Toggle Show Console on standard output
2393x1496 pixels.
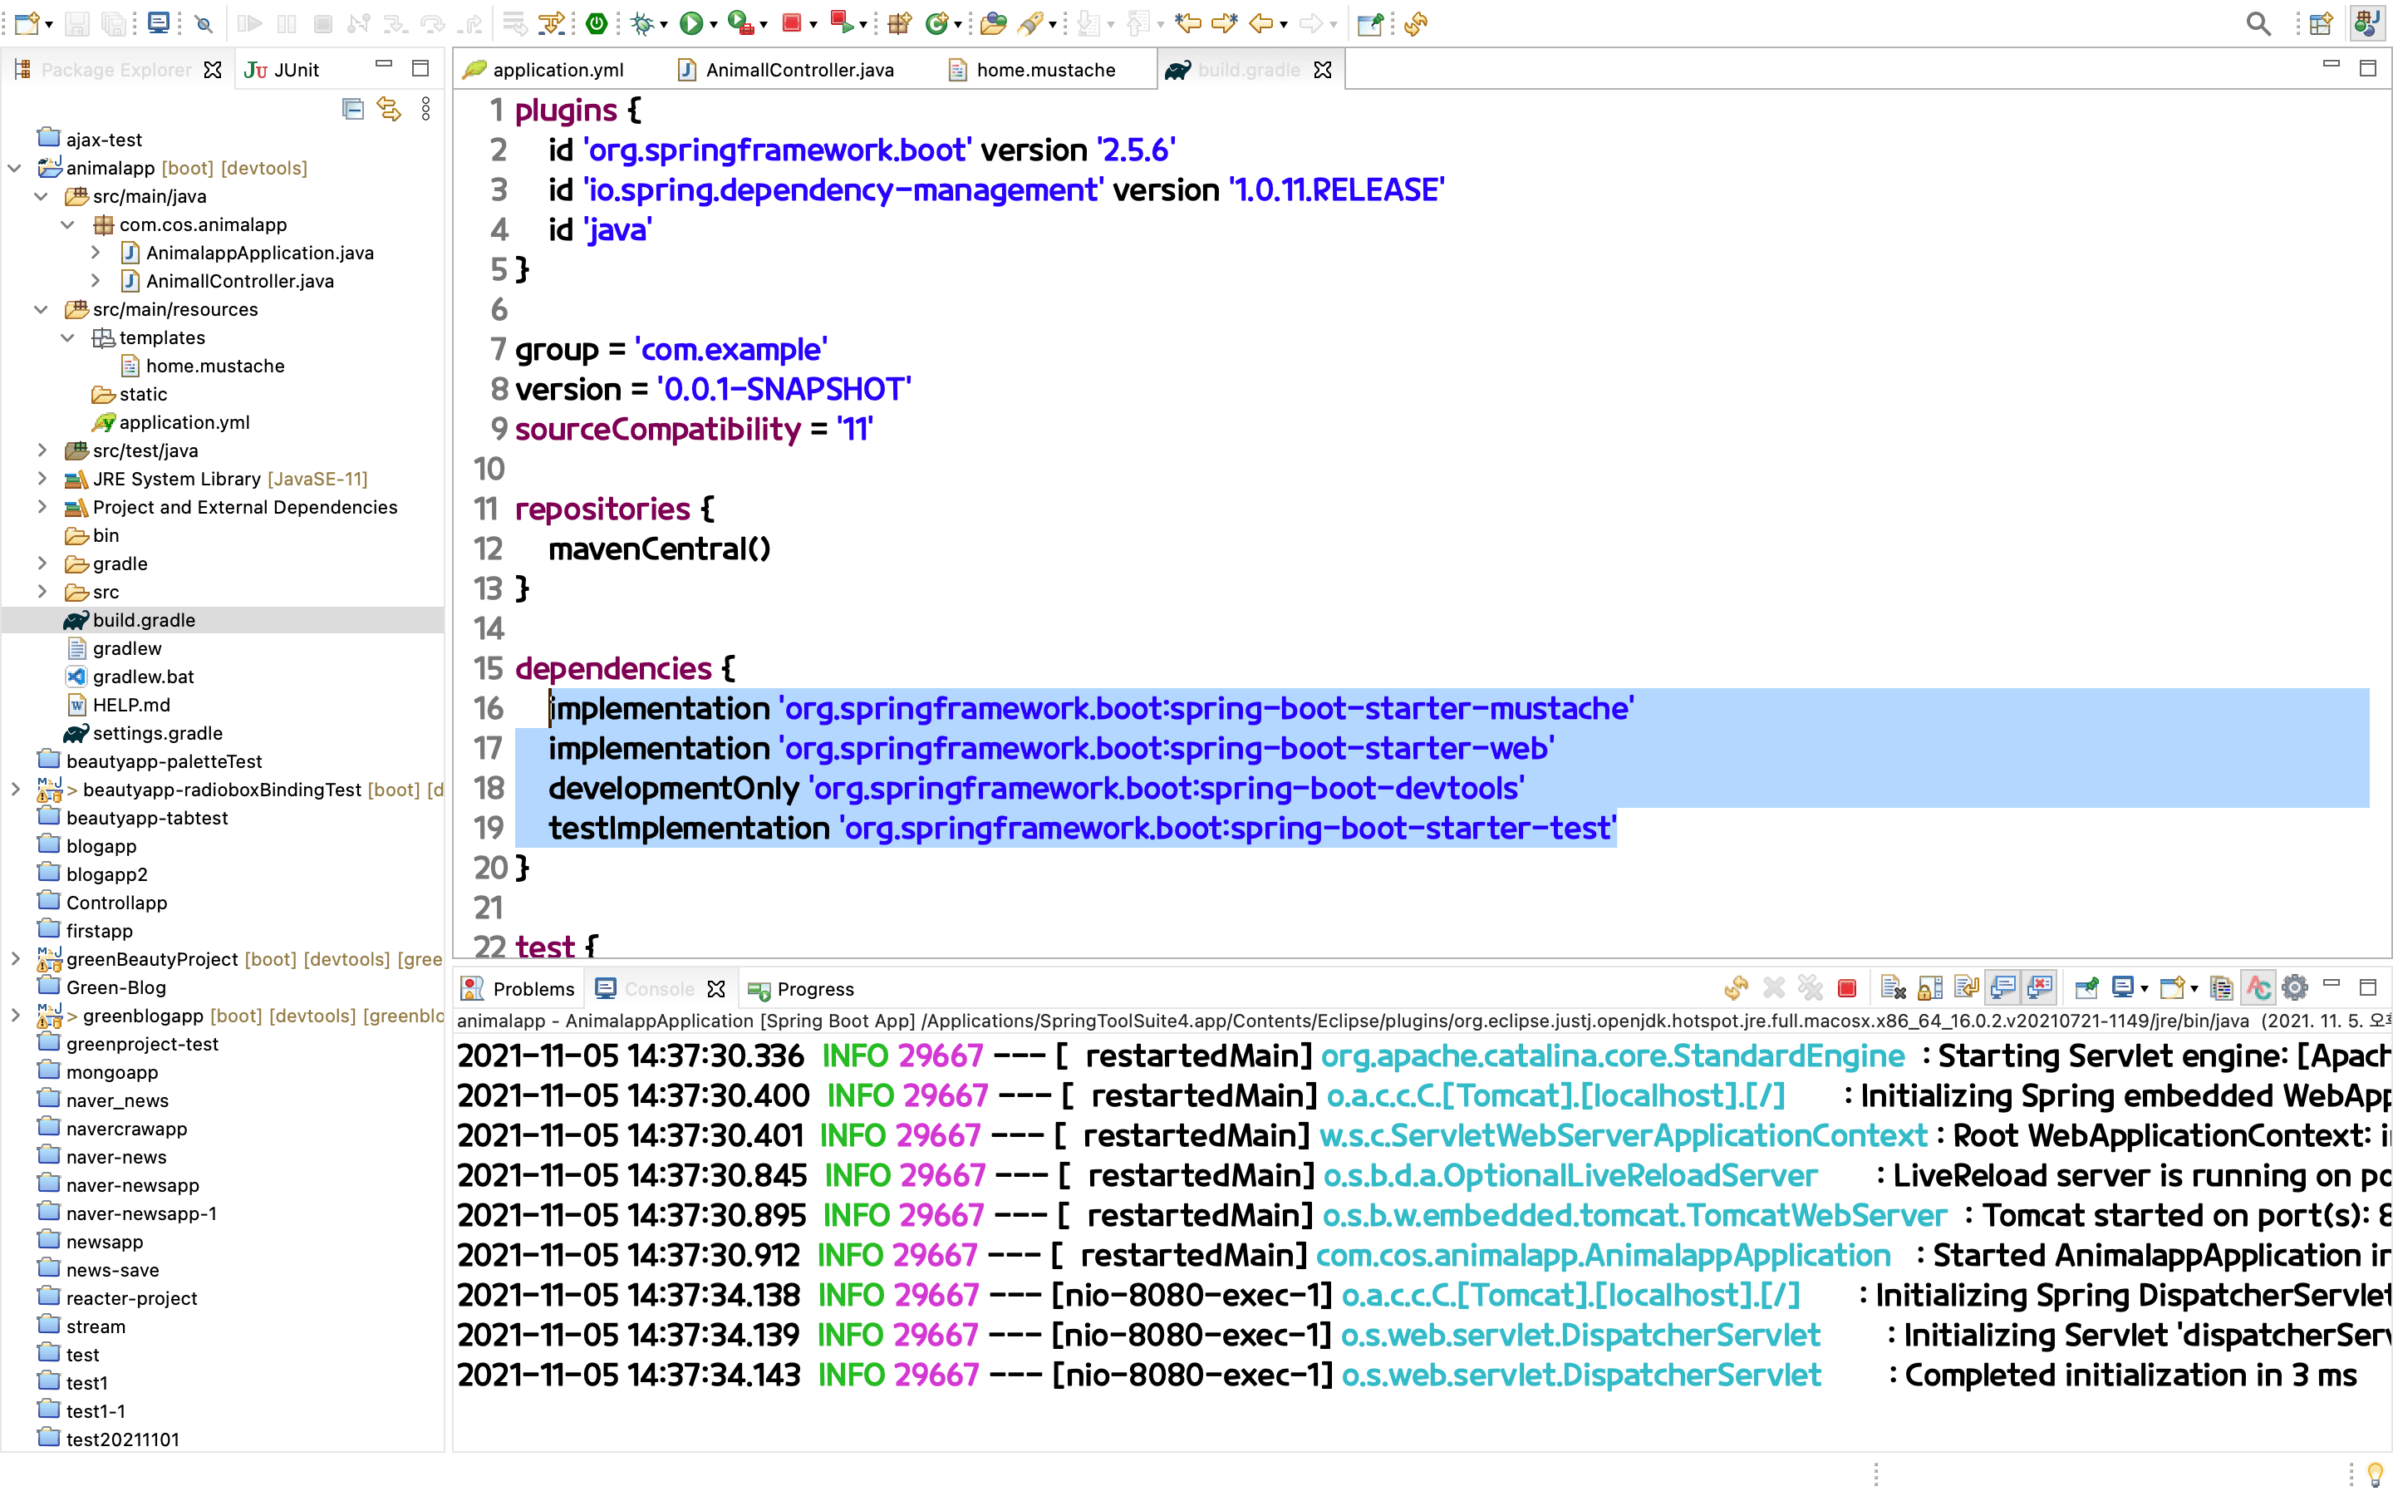[x=2003, y=987]
